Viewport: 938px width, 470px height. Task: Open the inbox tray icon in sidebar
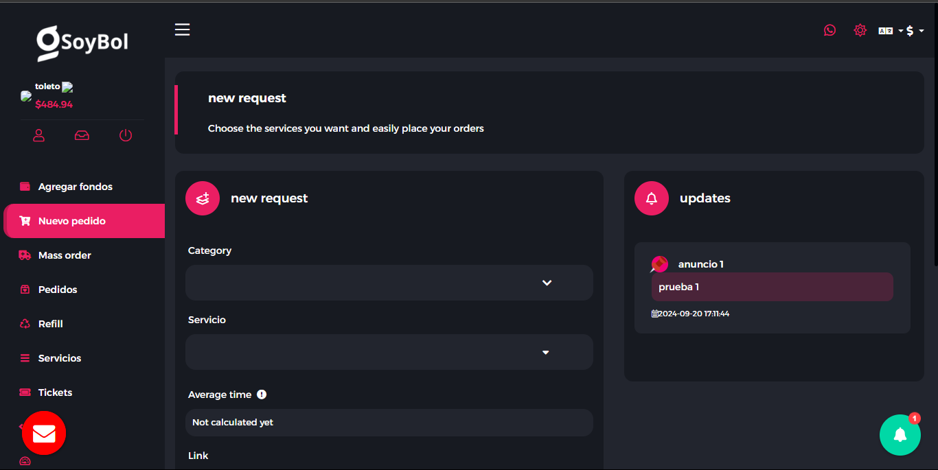click(x=82, y=135)
